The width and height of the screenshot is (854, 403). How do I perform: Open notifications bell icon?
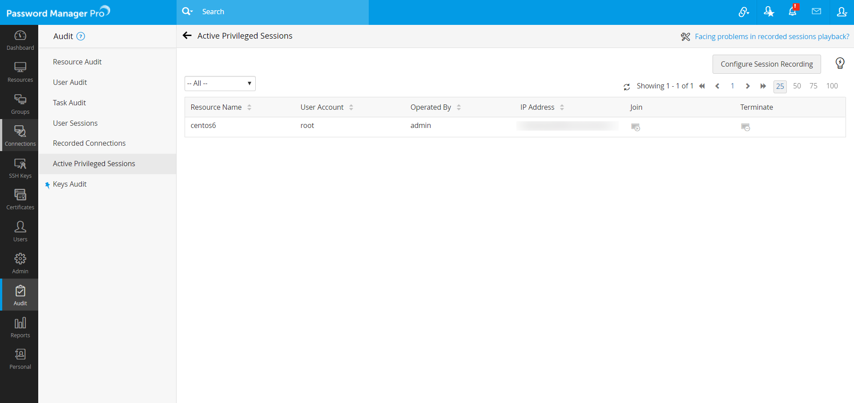click(793, 11)
